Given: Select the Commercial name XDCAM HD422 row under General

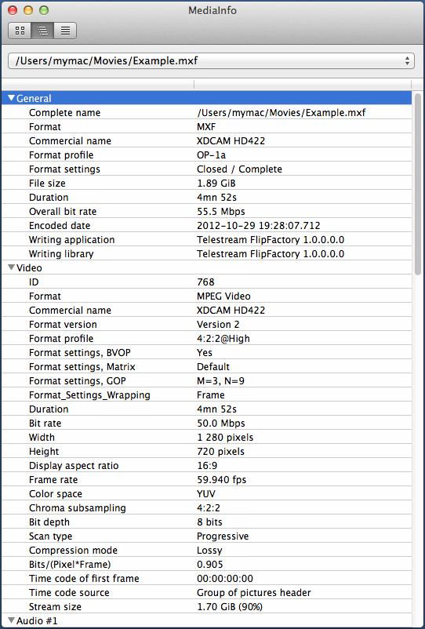Looking at the screenshot, I should [x=206, y=141].
